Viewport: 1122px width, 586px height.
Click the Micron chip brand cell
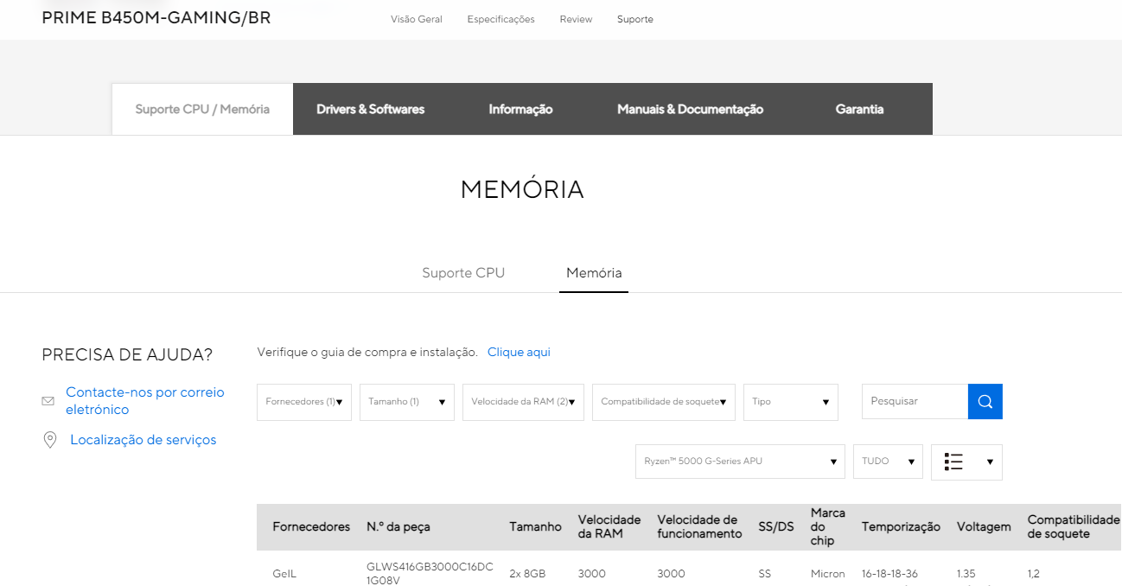[x=828, y=574]
